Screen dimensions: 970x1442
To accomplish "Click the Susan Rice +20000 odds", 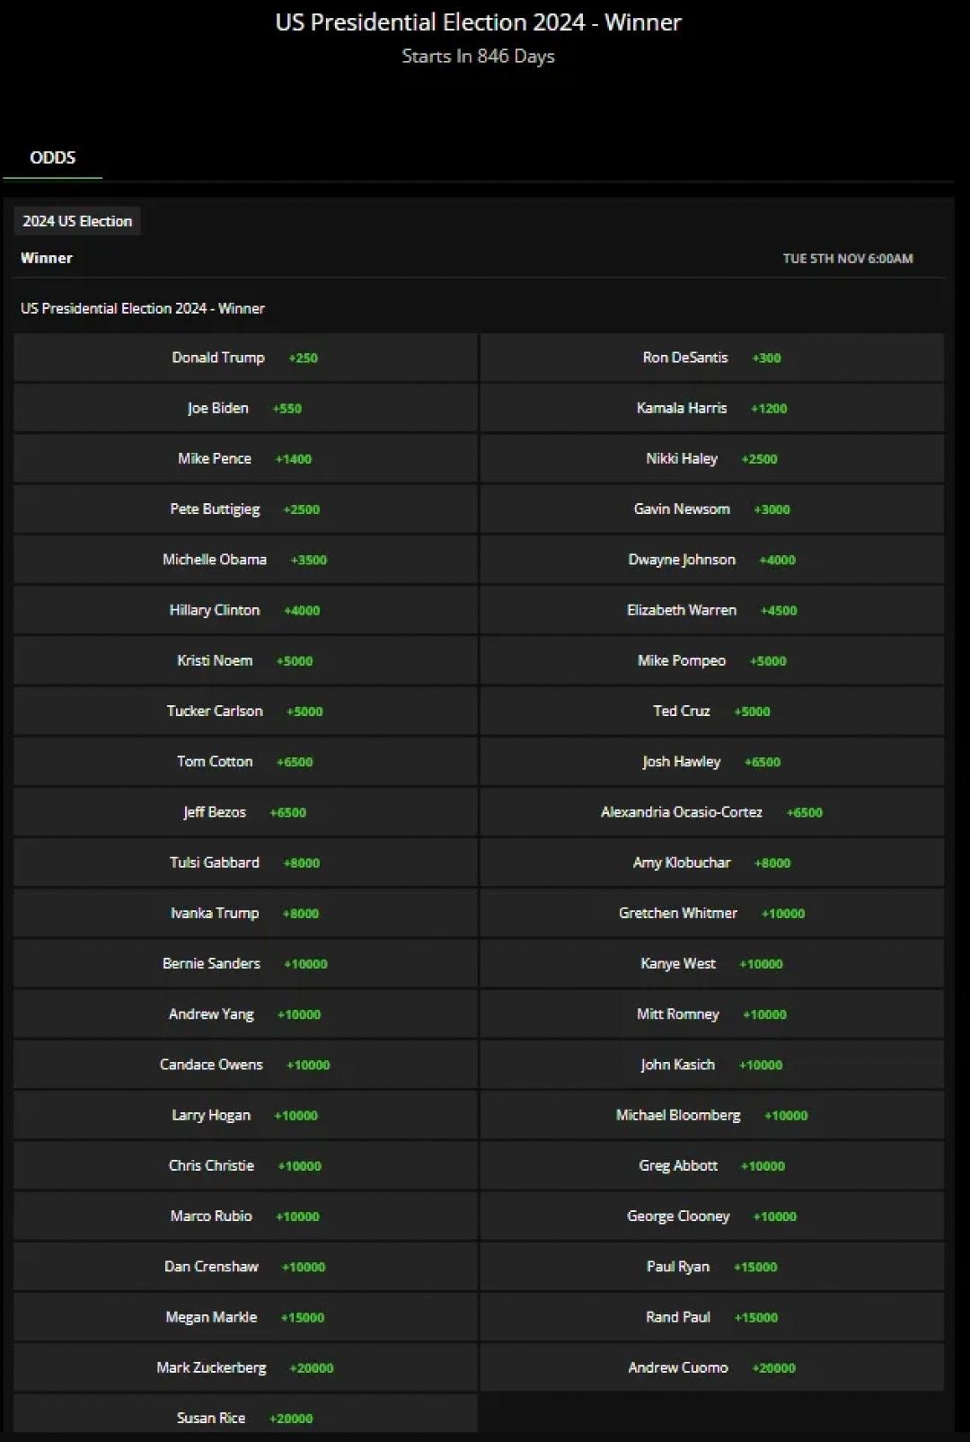I will [x=245, y=1418].
